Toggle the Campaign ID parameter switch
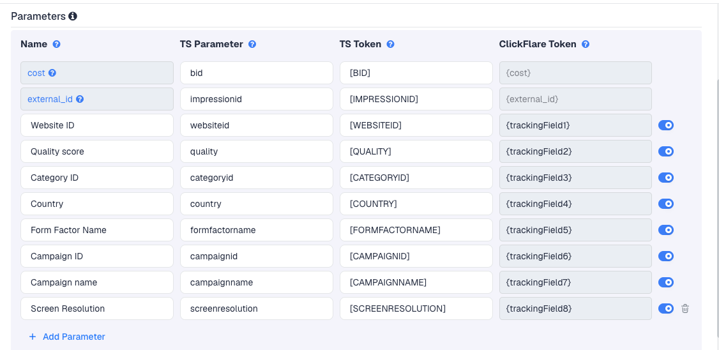Viewport: 719px width, 350px height. pos(666,256)
